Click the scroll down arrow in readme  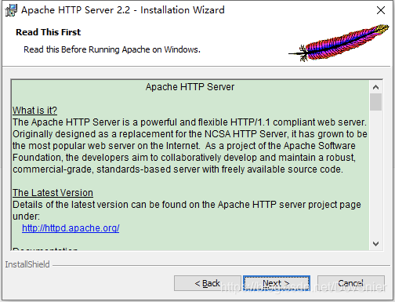pos(375,244)
